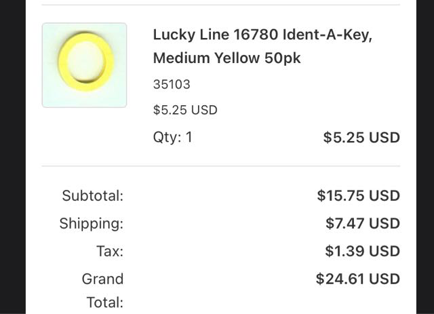This screenshot has width=434, height=314.
Task: Click the Medium Yellow 50pk title line
Action: pyautogui.click(x=226, y=58)
